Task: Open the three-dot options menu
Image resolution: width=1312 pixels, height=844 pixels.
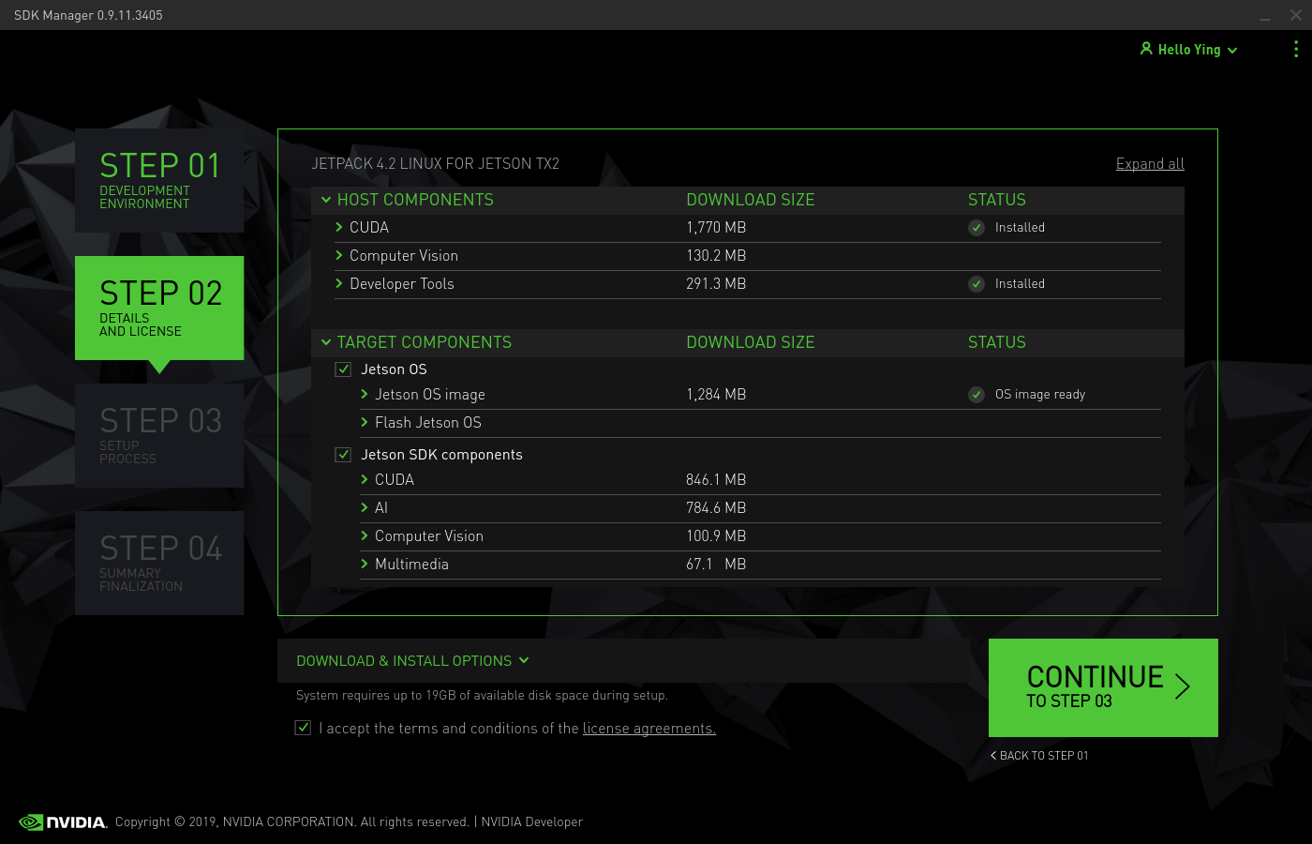Action: 1296,49
